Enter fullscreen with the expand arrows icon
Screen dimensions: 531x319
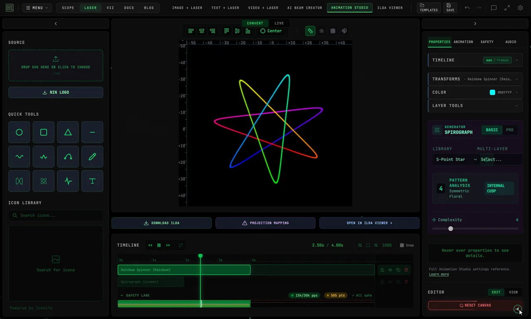(x=507, y=8)
